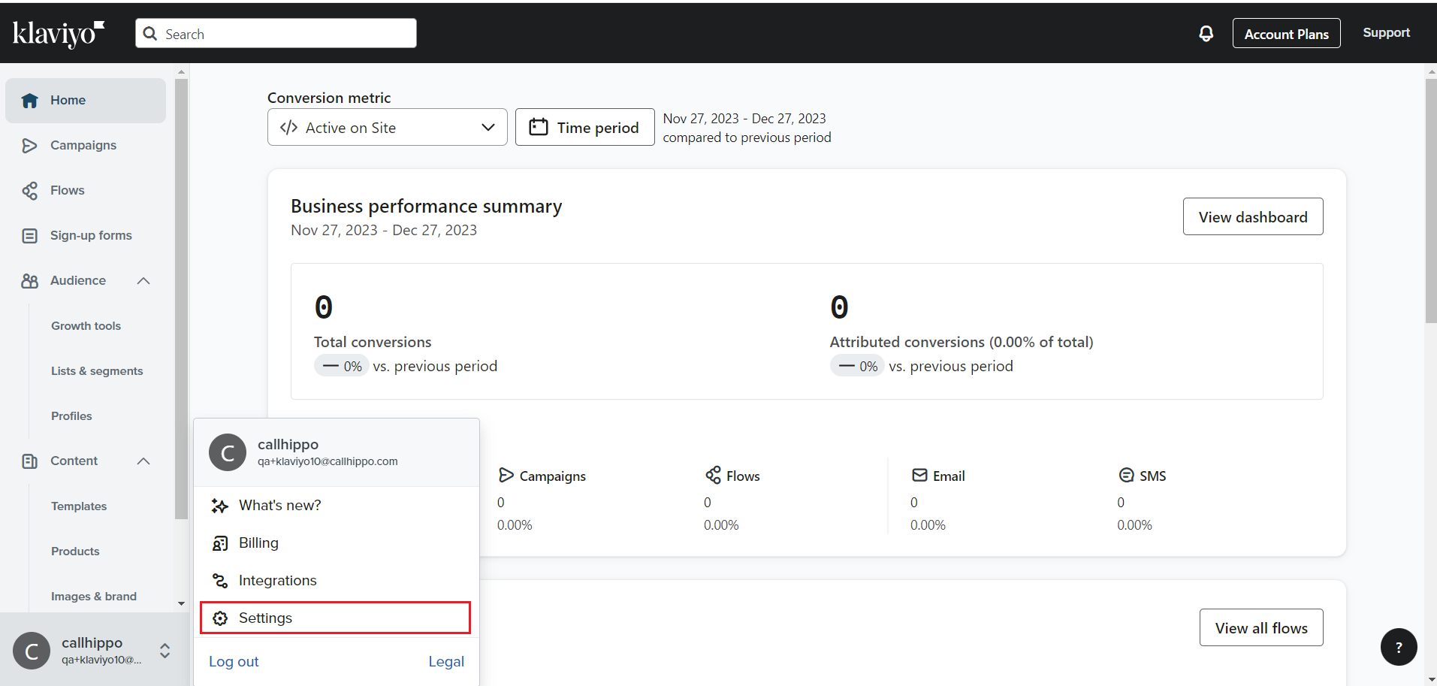Click the Log out link
The width and height of the screenshot is (1437, 686).
[234, 661]
